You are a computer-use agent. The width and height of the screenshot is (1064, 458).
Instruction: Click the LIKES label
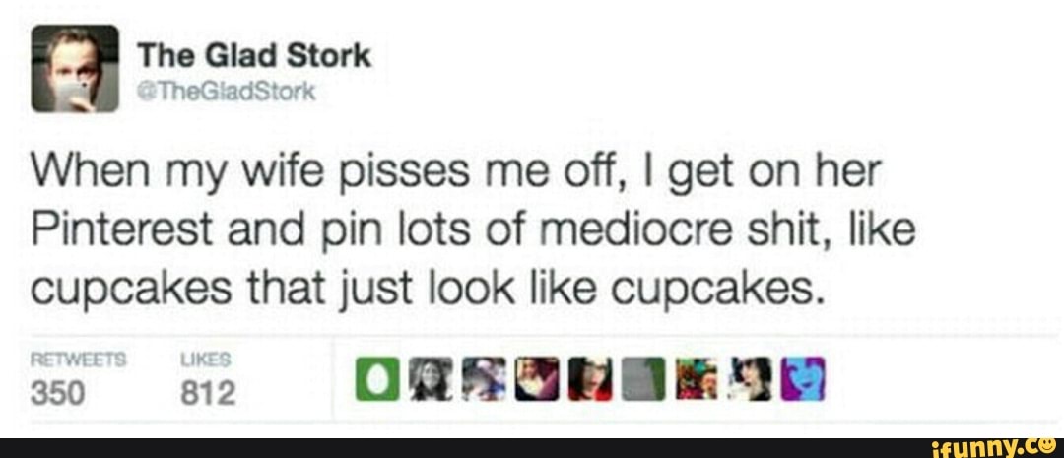206,360
